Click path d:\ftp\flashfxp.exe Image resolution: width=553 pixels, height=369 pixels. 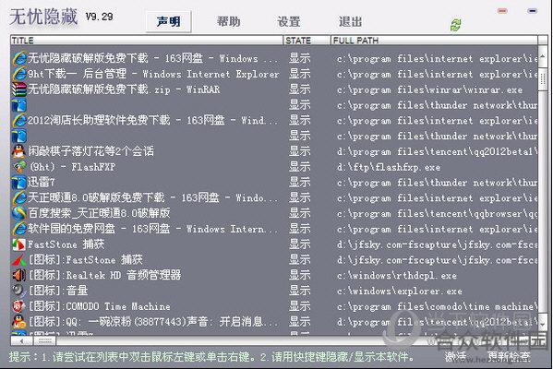click(x=389, y=167)
